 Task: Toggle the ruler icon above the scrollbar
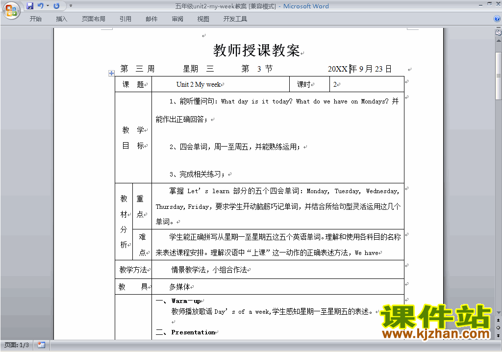click(x=498, y=32)
